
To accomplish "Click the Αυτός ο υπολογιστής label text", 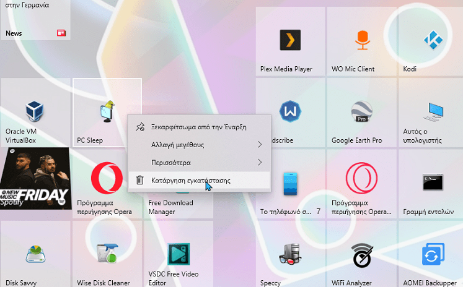I will tap(422, 136).
